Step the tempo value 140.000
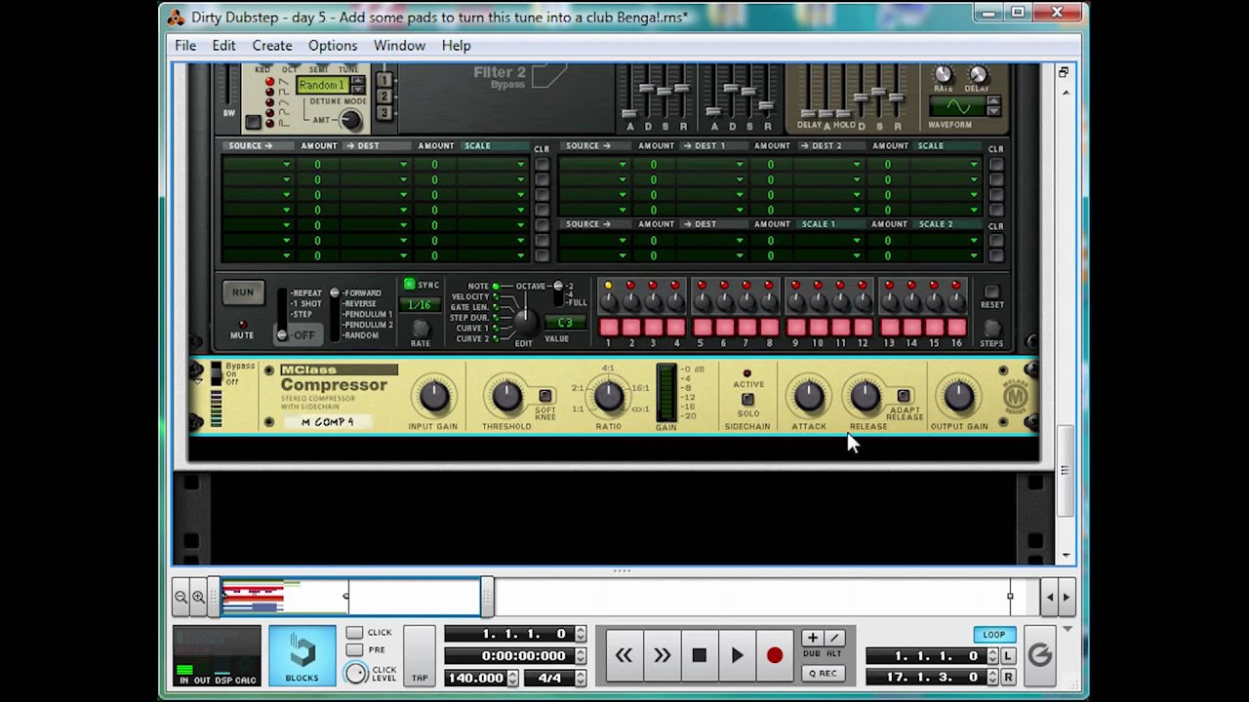 pyautogui.click(x=510, y=678)
